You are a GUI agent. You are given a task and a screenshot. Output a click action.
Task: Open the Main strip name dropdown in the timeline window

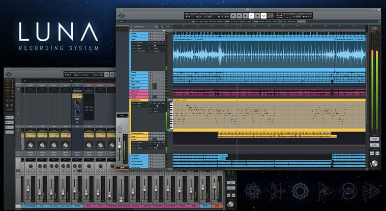123,115
